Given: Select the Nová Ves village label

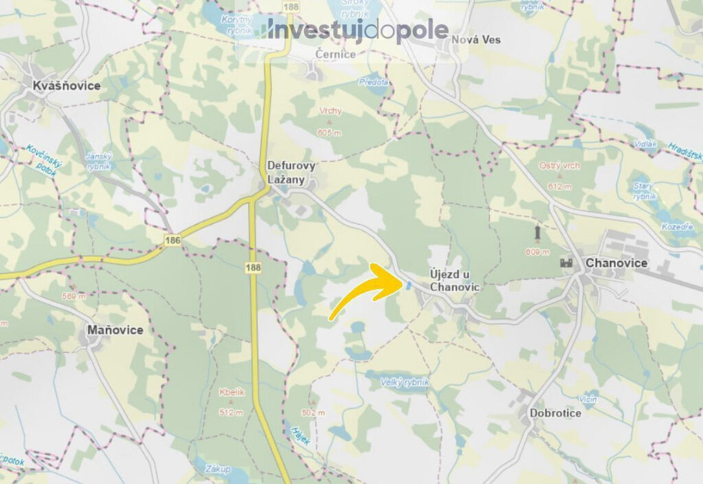Looking at the screenshot, I should point(476,40).
